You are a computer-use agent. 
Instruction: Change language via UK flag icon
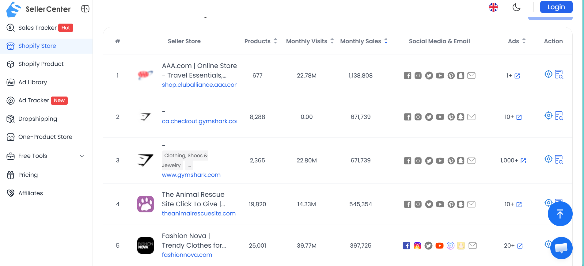(493, 7)
